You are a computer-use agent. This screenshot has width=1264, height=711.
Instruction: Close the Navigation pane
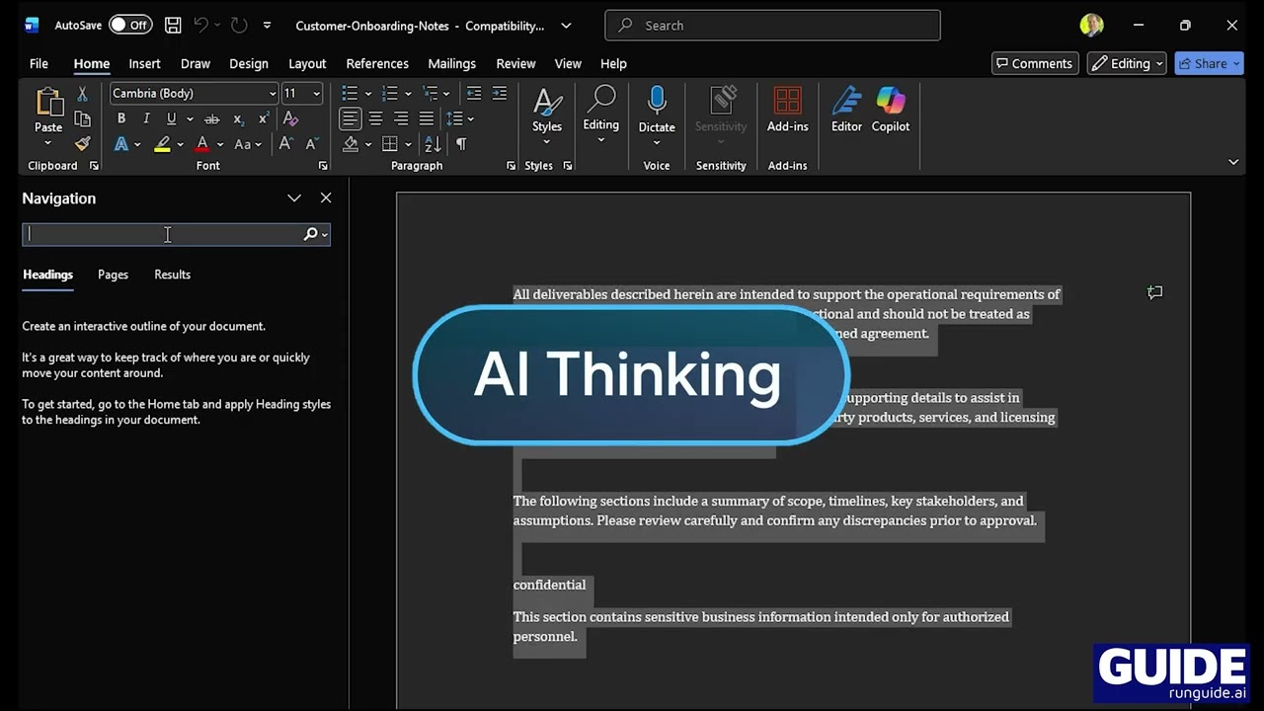(x=326, y=198)
